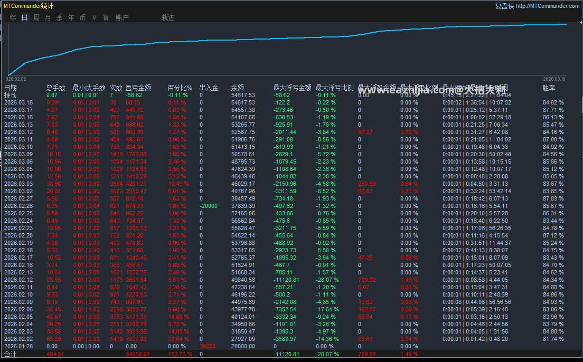Click the lot range 0.01 | 2.00

(x=86, y=280)
